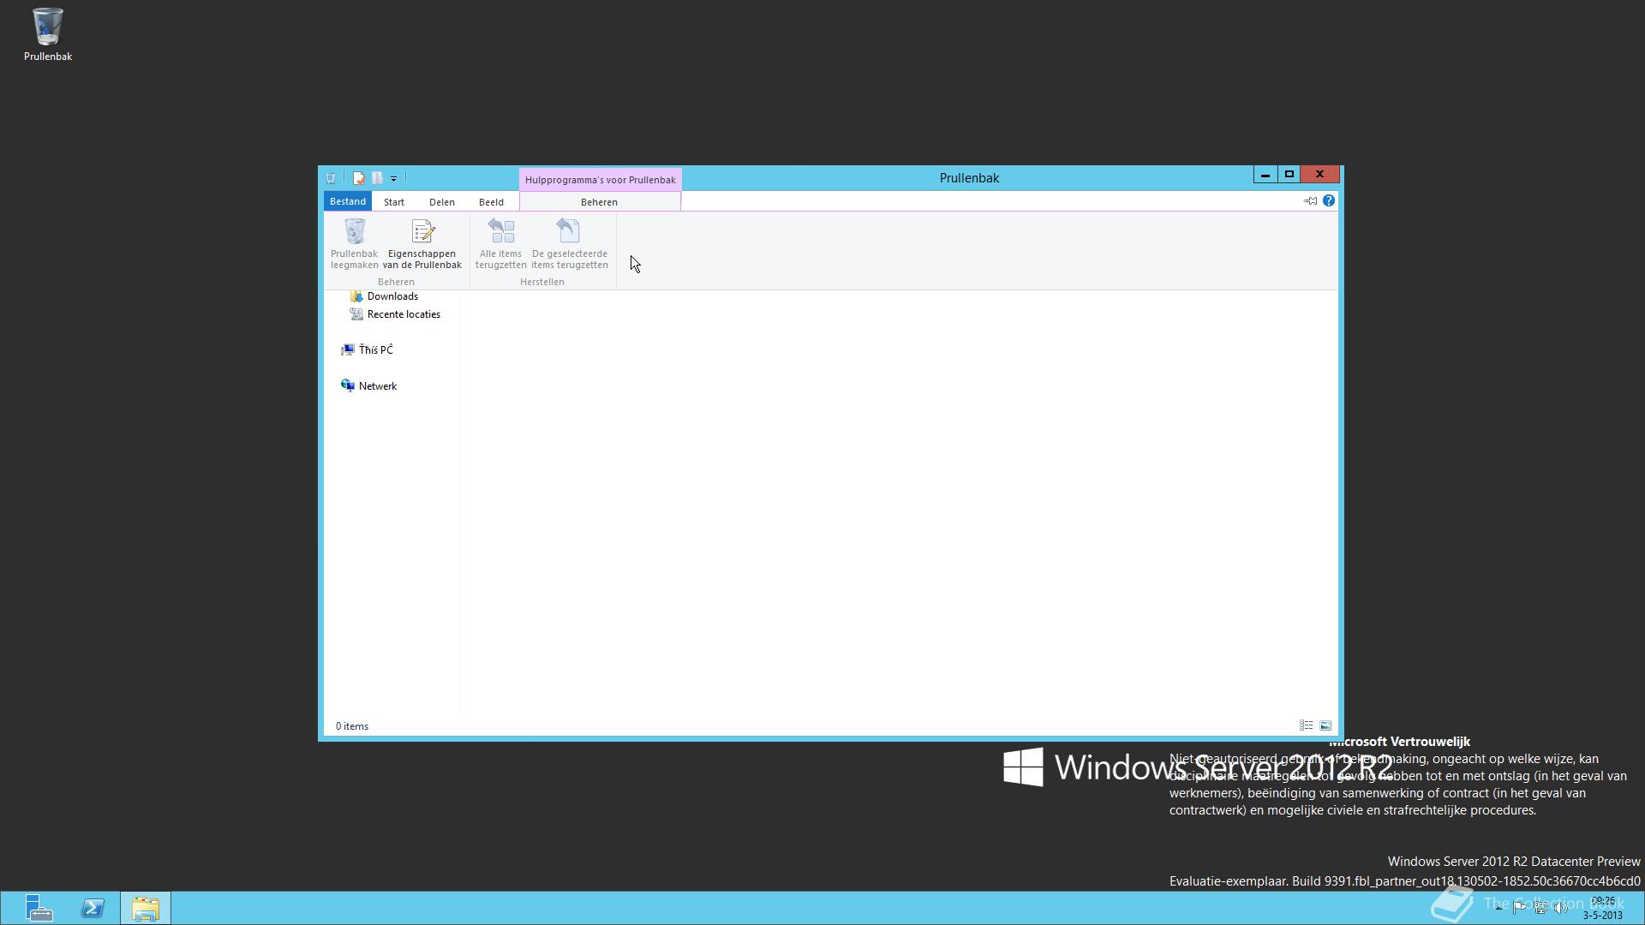
Task: Collapse the ribbon with the pin icon
Action: click(1311, 201)
